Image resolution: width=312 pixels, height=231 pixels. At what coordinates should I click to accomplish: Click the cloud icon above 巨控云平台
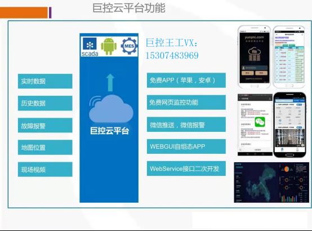pyautogui.click(x=111, y=109)
